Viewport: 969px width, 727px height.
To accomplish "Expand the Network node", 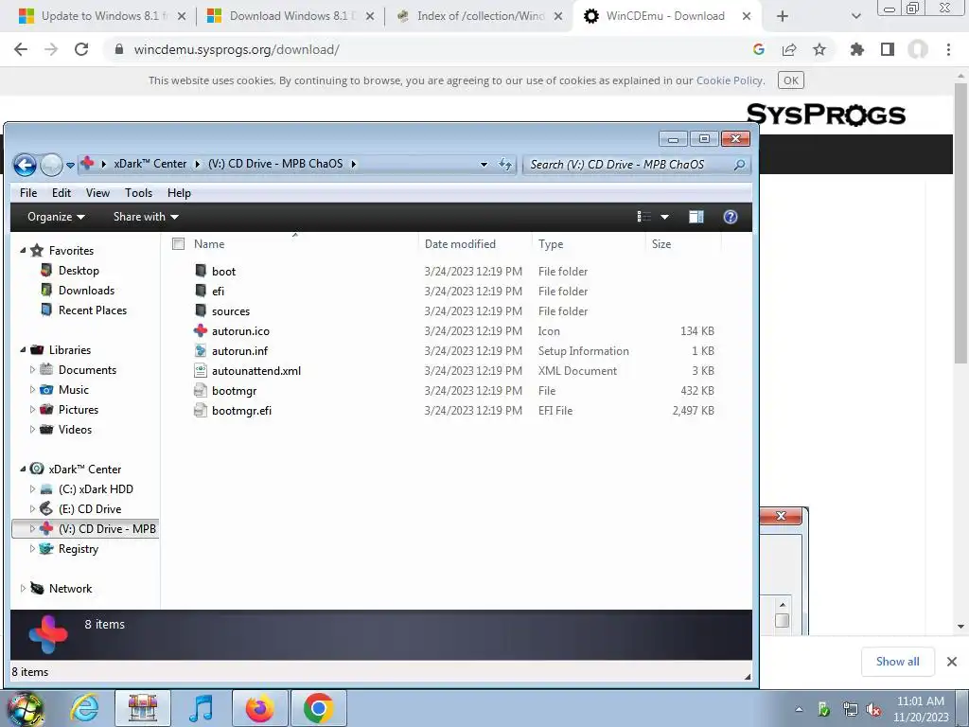I will pos(23,588).
